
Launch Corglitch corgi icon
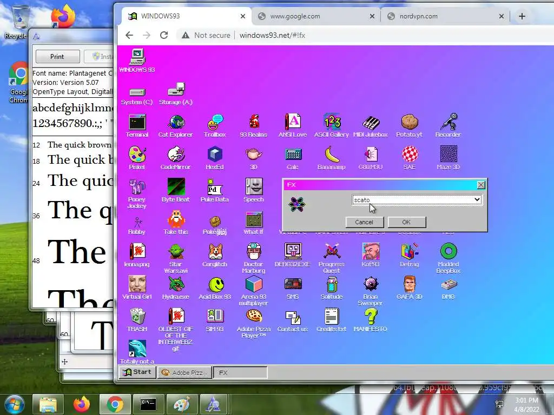click(x=215, y=256)
